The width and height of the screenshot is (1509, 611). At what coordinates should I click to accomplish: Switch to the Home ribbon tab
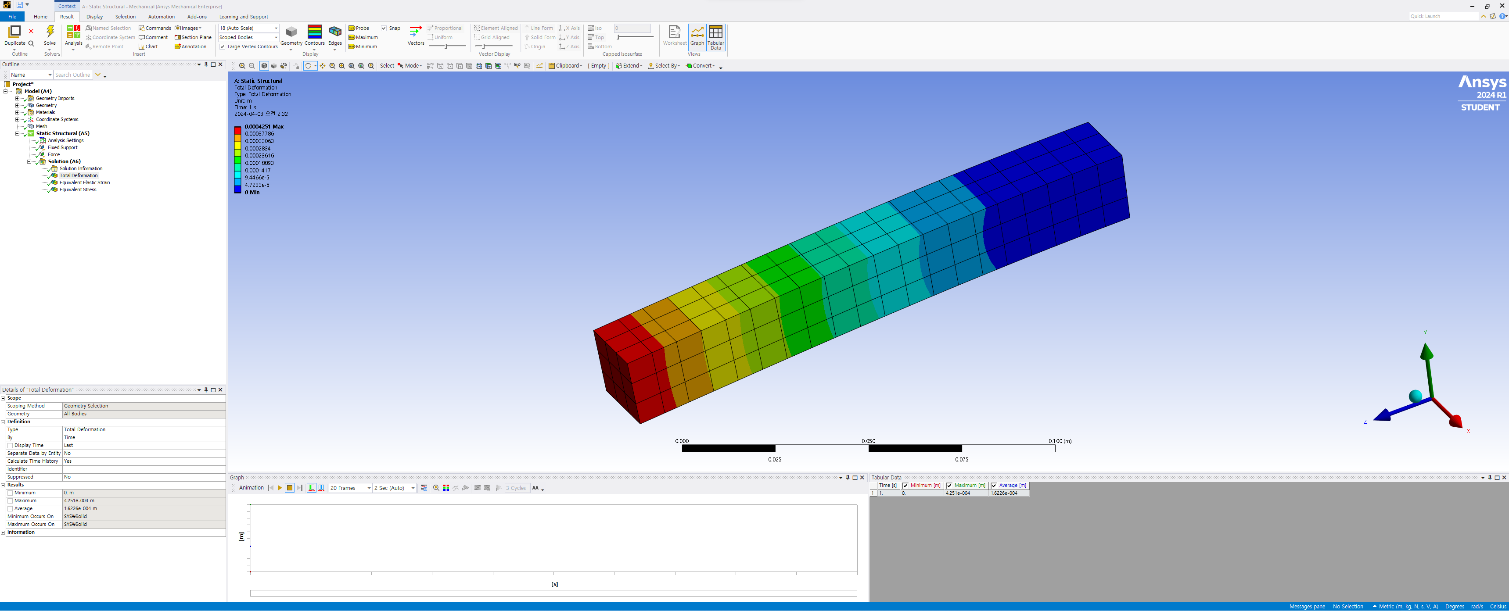point(40,17)
